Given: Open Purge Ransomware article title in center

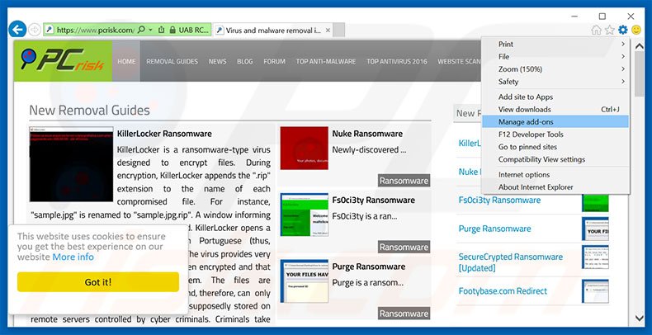Looking at the screenshot, I should pyautogui.click(x=368, y=267).
